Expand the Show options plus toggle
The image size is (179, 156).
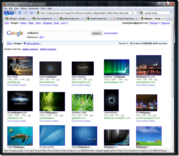coord(25,43)
